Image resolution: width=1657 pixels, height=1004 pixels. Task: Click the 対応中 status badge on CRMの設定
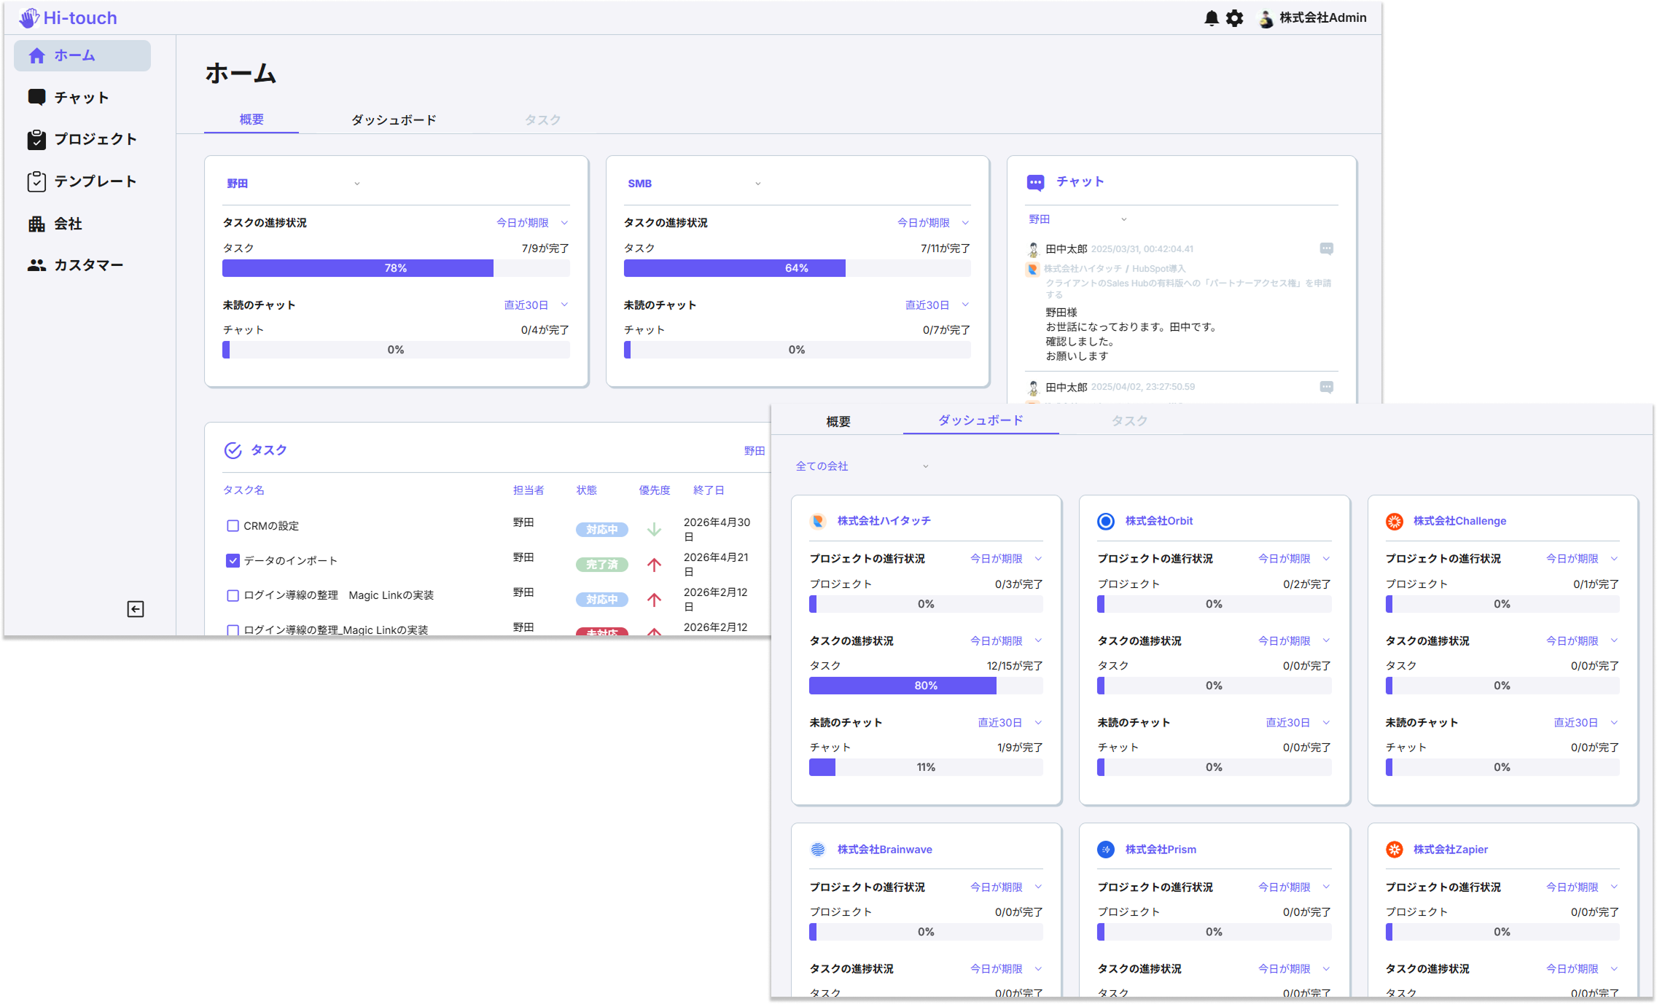pos(601,530)
